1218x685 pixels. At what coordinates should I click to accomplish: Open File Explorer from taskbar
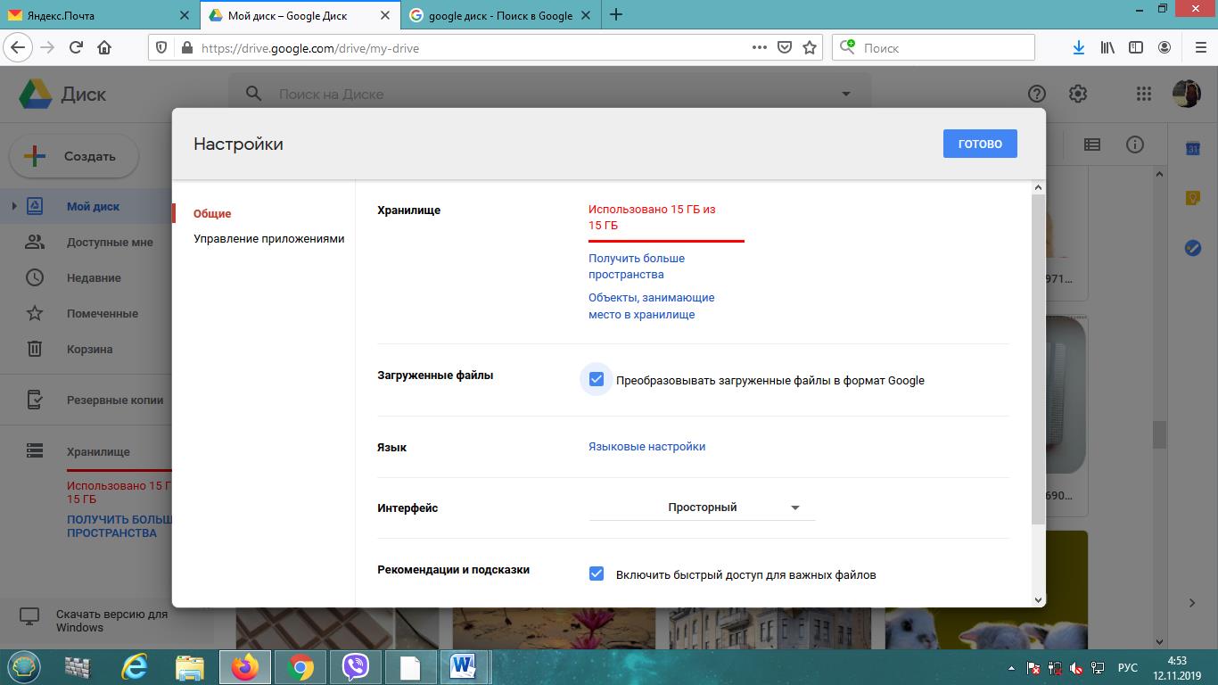[189, 667]
